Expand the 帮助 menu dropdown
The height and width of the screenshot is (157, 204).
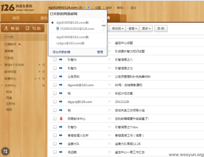click(x=121, y=8)
